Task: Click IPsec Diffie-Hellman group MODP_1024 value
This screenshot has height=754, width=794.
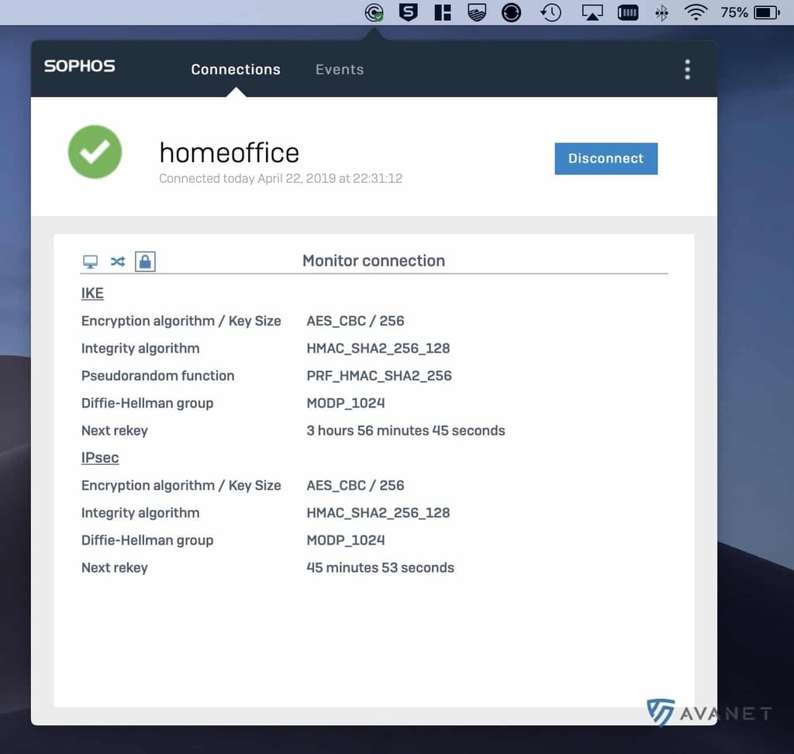Action: coord(346,540)
